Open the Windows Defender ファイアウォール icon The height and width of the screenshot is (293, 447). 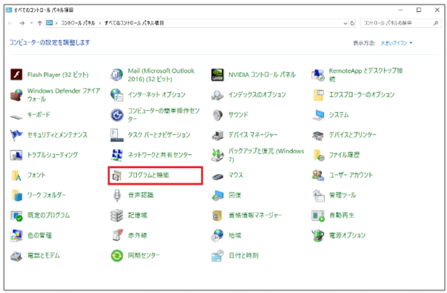16,95
